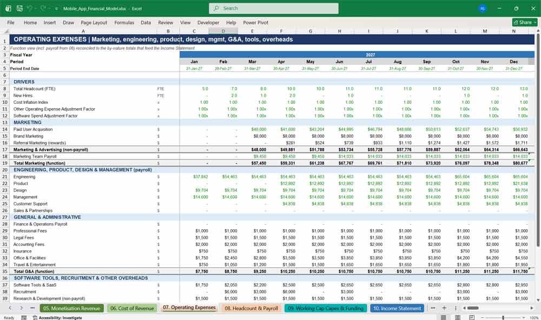
Task: Click the horizontal scrollbar thumb
Action: point(473,308)
